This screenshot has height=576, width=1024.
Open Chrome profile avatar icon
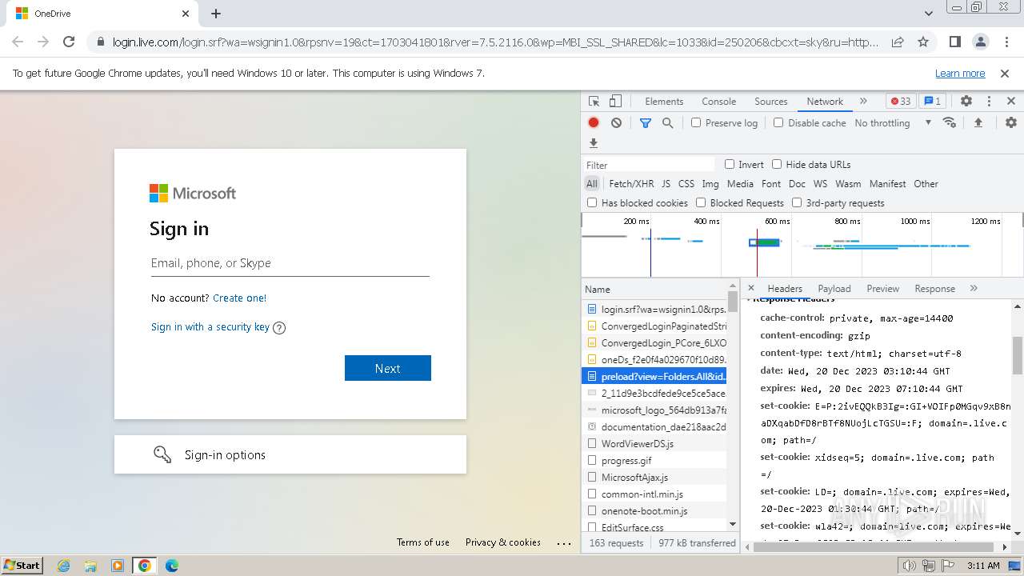pyautogui.click(x=980, y=42)
